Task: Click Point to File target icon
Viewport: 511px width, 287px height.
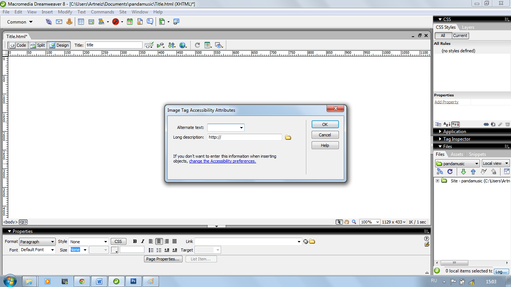Action: [x=306, y=241]
